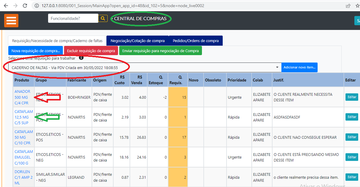Screen dimensions: 360x187
Task: Click the info icon beside requisition label
Action: coord(81,58)
